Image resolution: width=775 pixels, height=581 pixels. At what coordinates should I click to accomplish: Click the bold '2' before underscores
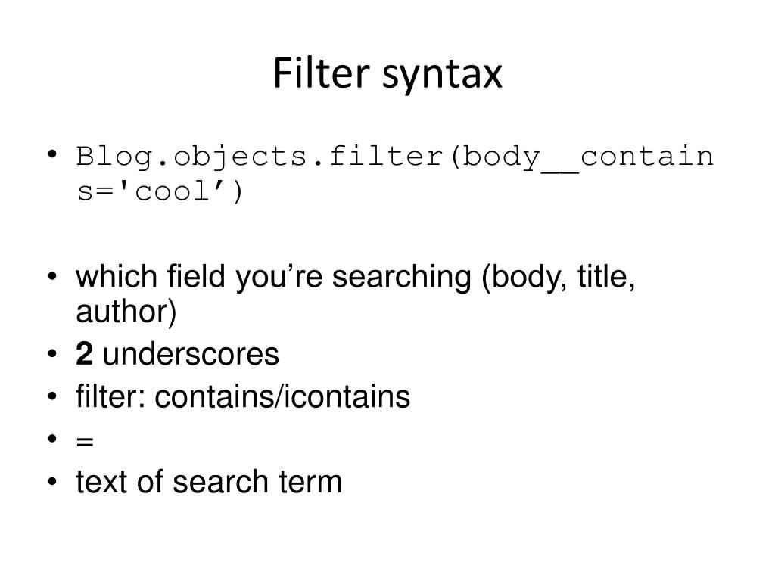(84, 354)
